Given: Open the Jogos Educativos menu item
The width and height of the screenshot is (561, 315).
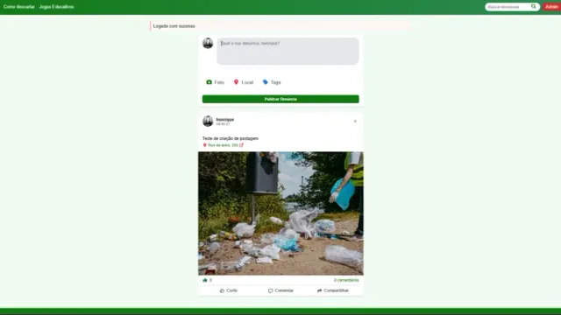Looking at the screenshot, I should 56,7.
